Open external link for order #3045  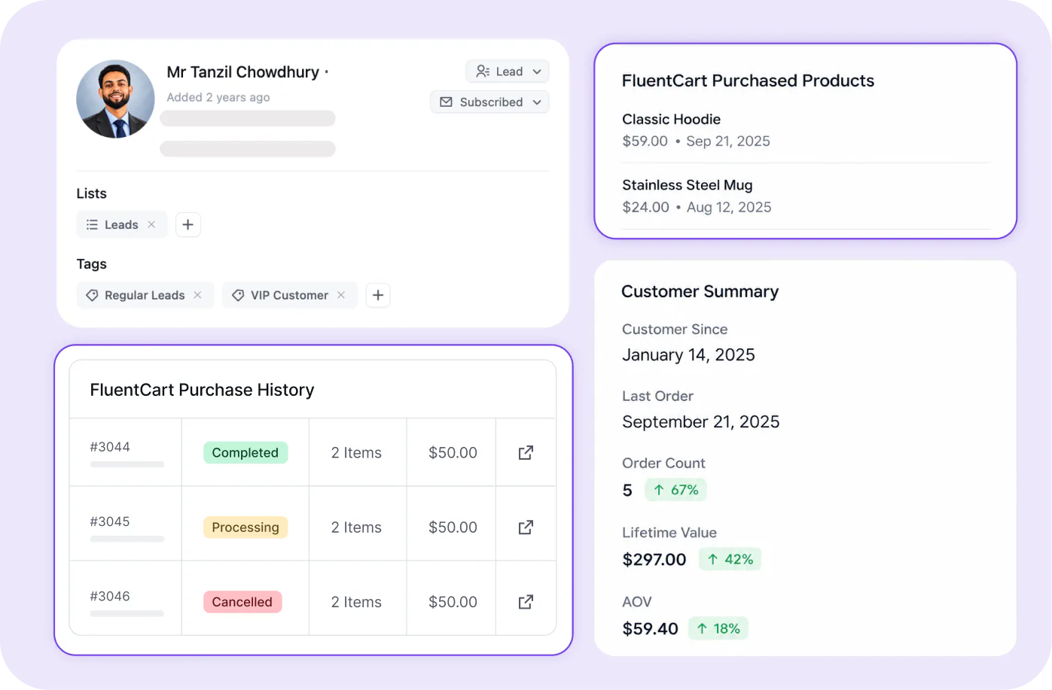526,527
